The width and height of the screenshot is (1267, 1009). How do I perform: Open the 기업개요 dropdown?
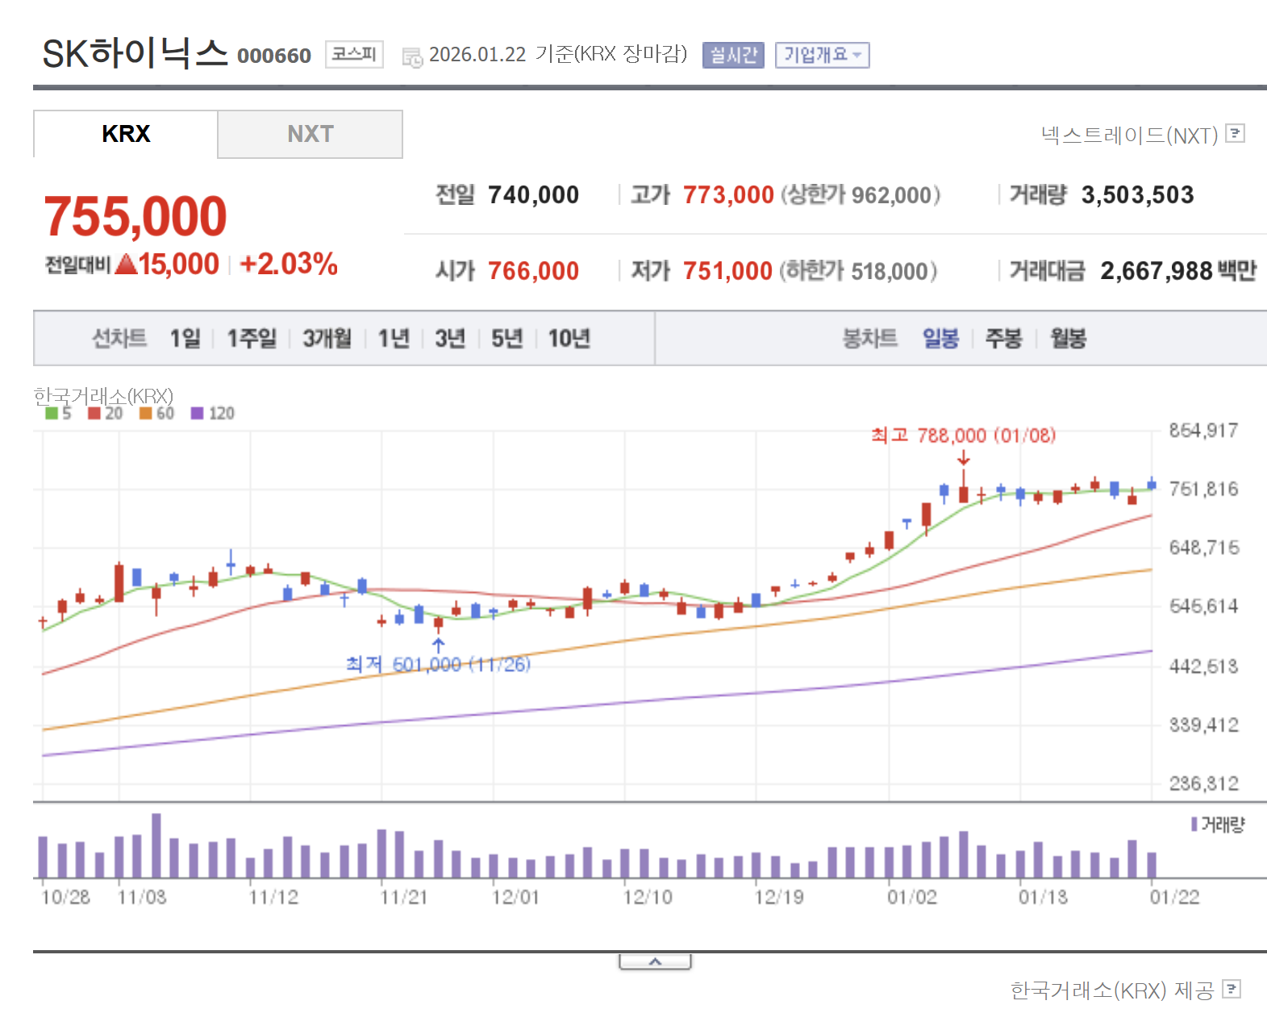click(822, 55)
